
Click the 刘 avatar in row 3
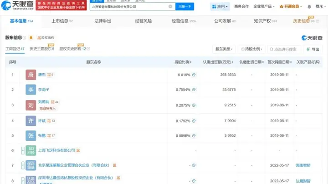(x=31, y=105)
